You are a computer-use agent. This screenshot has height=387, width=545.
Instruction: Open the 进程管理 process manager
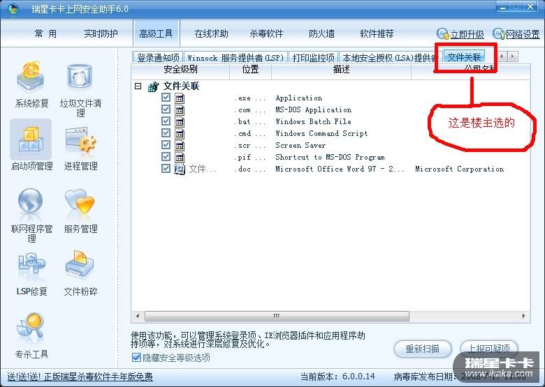coord(80,149)
